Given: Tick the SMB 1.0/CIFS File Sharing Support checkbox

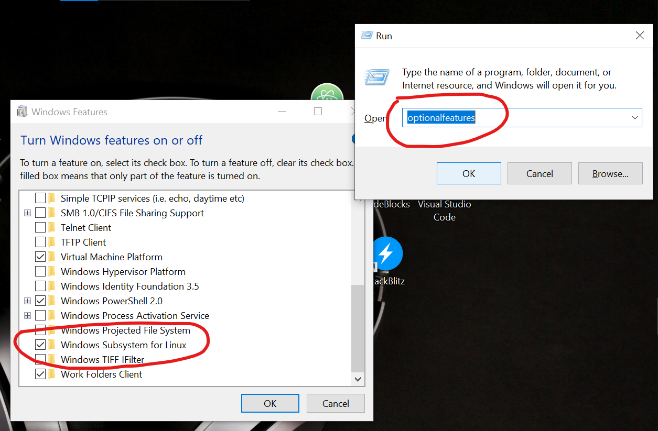Looking at the screenshot, I should (x=40, y=213).
